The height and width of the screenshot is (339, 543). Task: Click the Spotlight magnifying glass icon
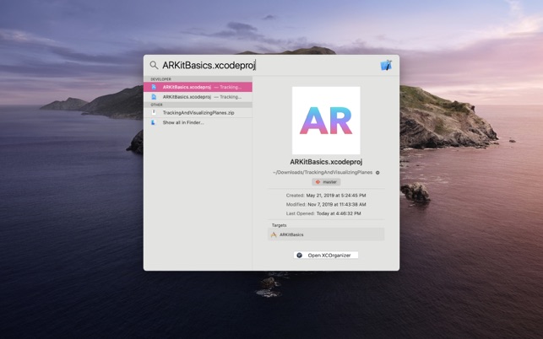pyautogui.click(x=154, y=65)
